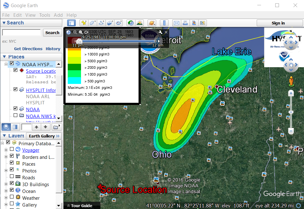This screenshot has width=304, height=209.
Task: Click the Move joystick hand control
Action: coord(291,65)
